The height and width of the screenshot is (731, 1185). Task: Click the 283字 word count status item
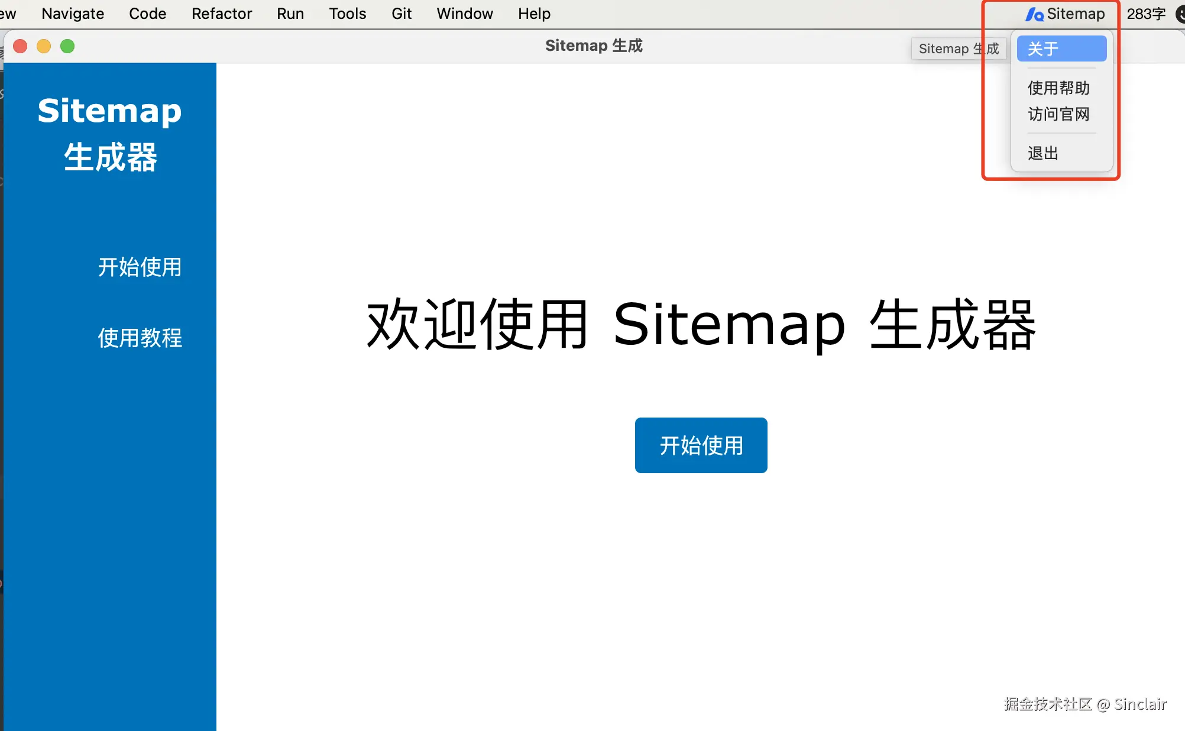1145,14
